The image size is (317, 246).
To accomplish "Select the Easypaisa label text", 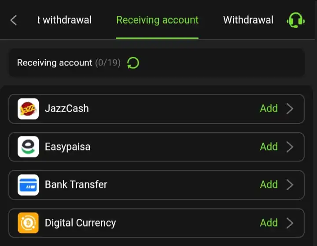I will pos(67,147).
